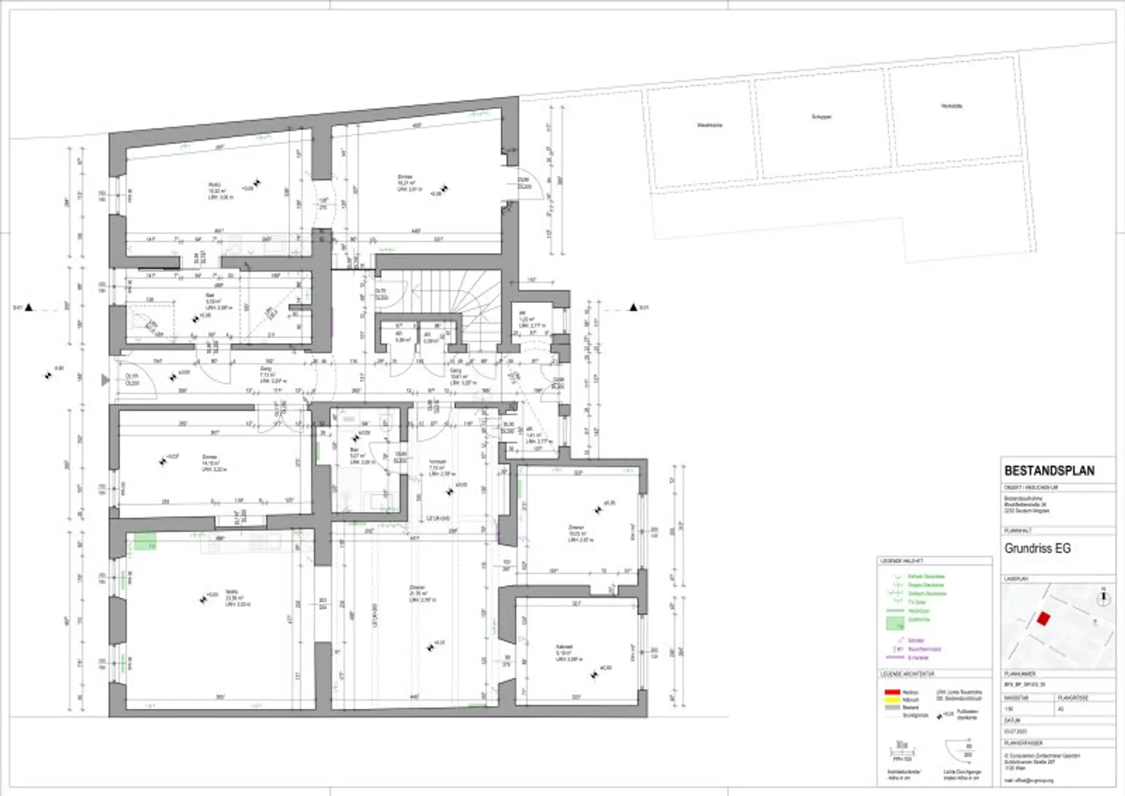Click the green square swatch in HKLS legend
1125x796 pixels.
click(894, 624)
